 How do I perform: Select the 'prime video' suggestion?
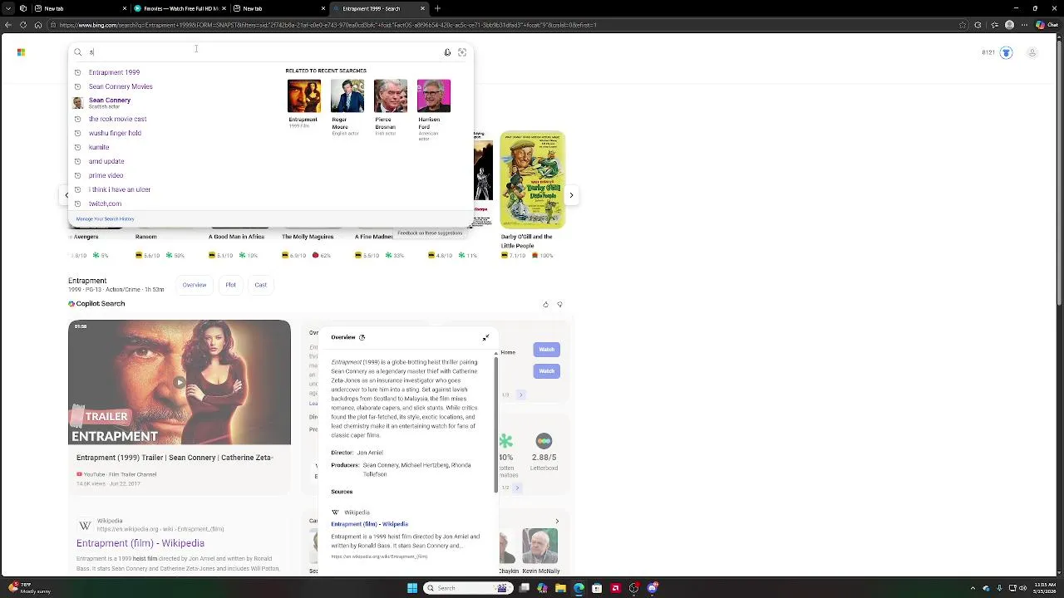click(x=106, y=175)
